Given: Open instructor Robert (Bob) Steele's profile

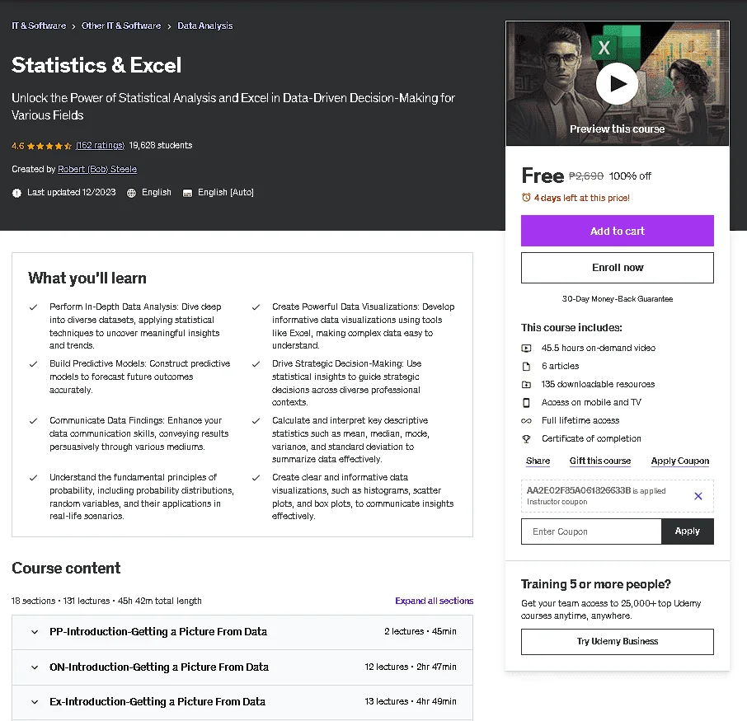Looking at the screenshot, I should pos(97,169).
